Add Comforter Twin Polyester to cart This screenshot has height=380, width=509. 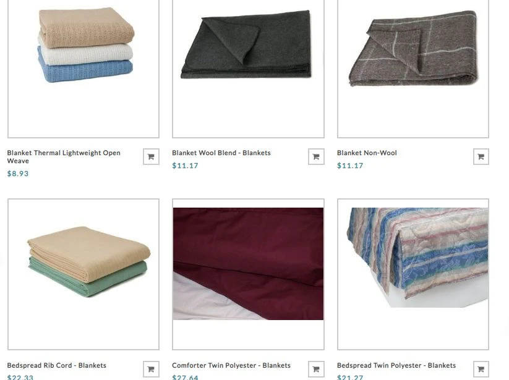coord(316,369)
